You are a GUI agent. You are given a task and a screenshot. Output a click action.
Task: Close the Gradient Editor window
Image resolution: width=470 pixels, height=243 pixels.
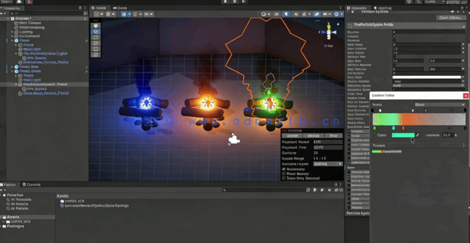click(465, 96)
